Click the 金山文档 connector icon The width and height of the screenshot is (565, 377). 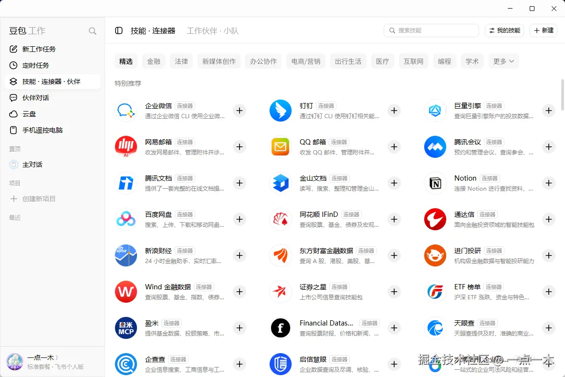(x=280, y=183)
